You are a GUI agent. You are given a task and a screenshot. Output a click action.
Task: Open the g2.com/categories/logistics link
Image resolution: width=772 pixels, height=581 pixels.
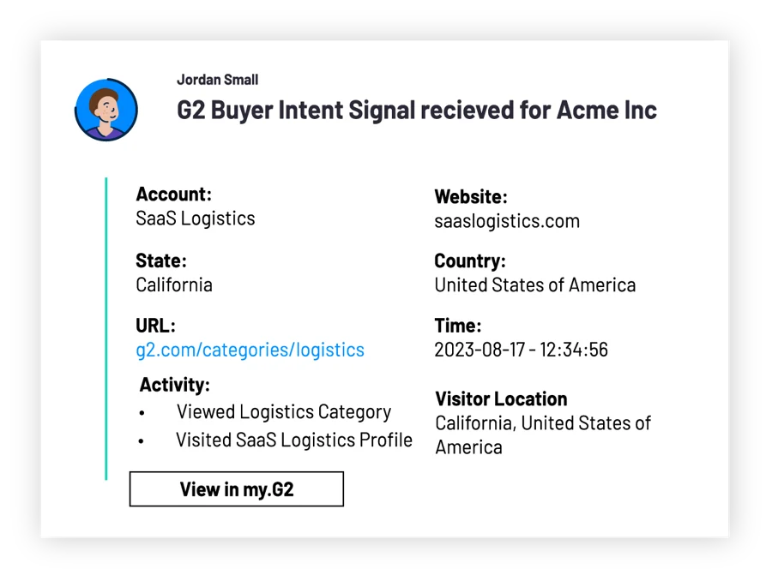(x=250, y=350)
